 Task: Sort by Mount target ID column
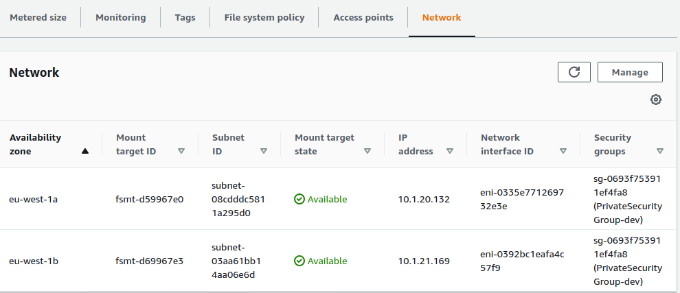tap(181, 152)
